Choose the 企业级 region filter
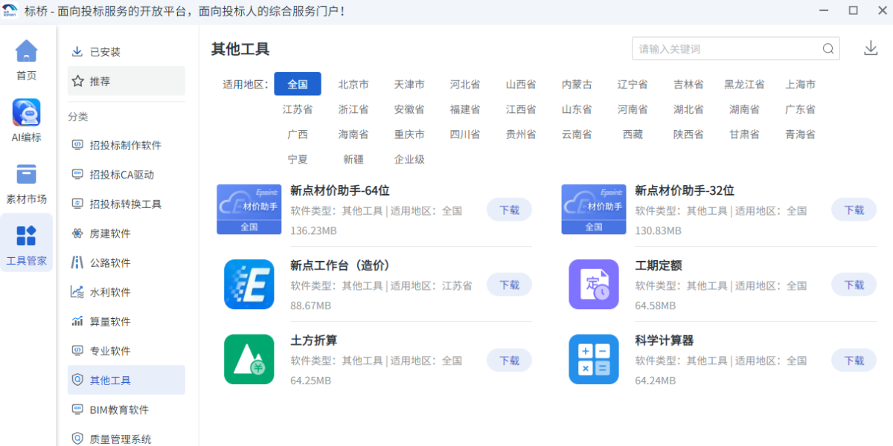Image resolution: width=893 pixels, height=446 pixels. click(x=409, y=160)
